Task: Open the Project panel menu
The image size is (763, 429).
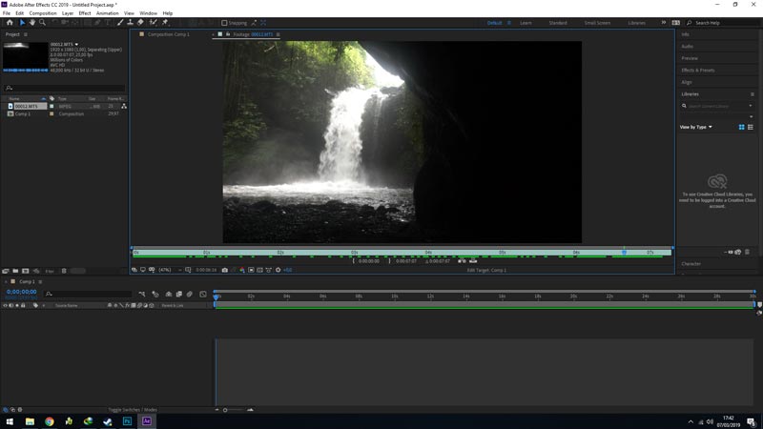Action: point(26,34)
